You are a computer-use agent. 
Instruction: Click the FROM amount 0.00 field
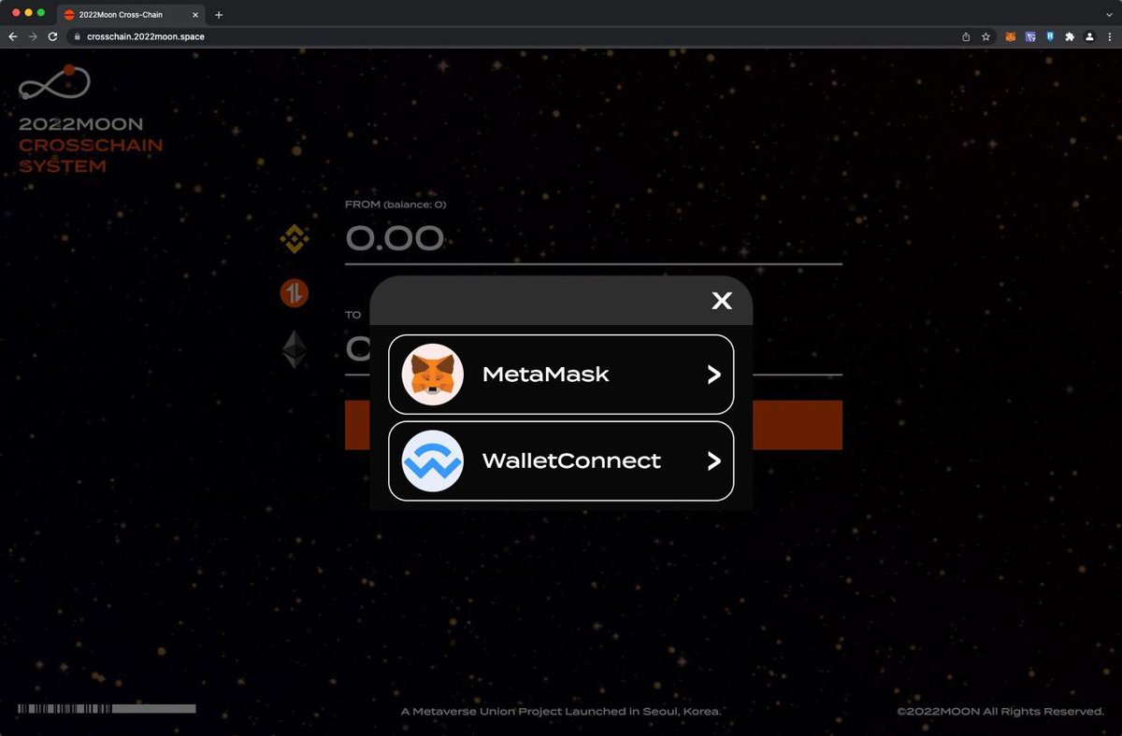coord(594,239)
